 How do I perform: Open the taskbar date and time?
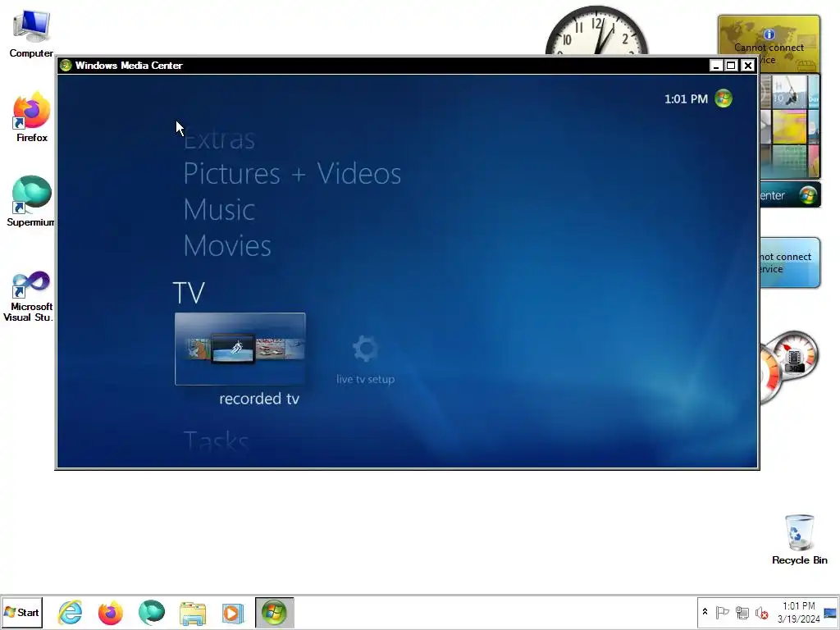[x=799, y=612]
